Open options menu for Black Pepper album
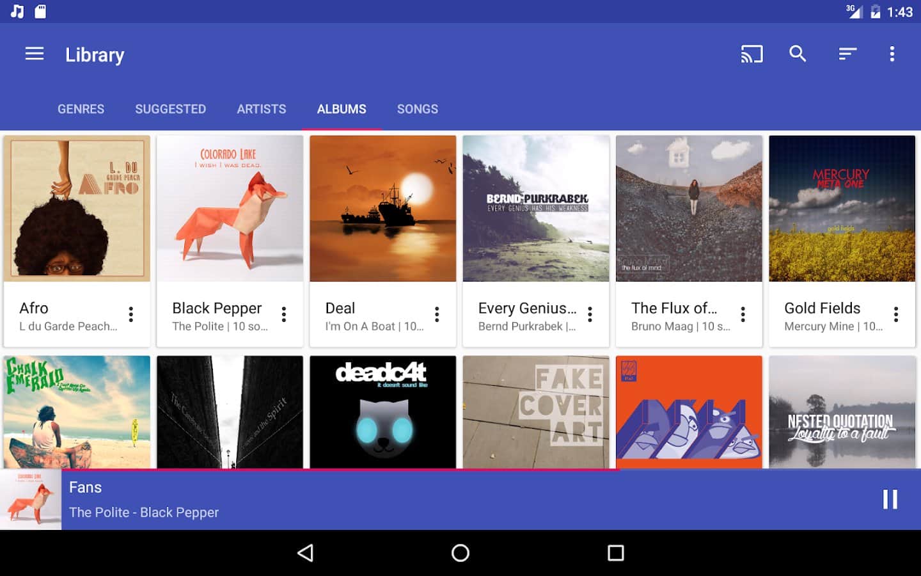Viewport: 921px width, 576px height. click(x=284, y=314)
